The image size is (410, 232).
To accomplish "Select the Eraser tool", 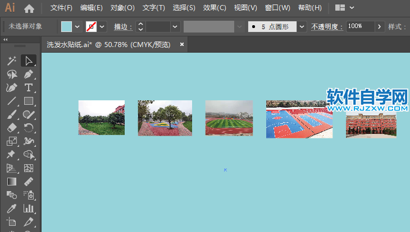I will pyautogui.click(x=11, y=128).
